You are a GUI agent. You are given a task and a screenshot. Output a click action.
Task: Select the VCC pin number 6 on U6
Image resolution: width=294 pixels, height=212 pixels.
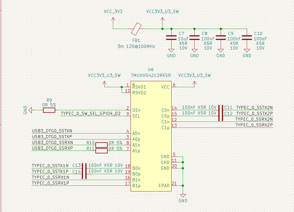click(174, 85)
